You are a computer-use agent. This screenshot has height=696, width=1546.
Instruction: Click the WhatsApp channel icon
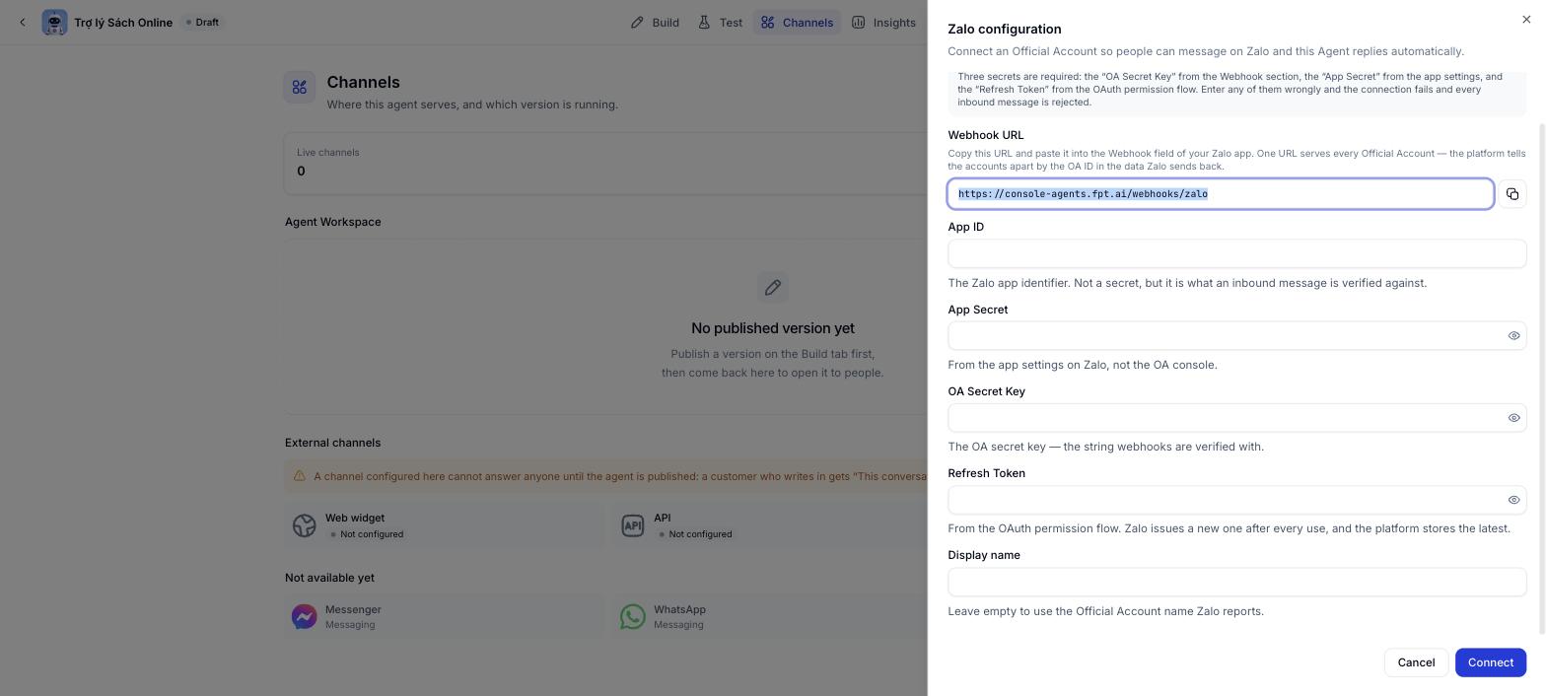click(632, 617)
